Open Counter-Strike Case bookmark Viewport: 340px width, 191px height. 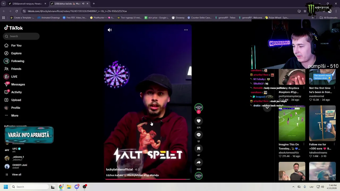pyautogui.click(x=199, y=18)
